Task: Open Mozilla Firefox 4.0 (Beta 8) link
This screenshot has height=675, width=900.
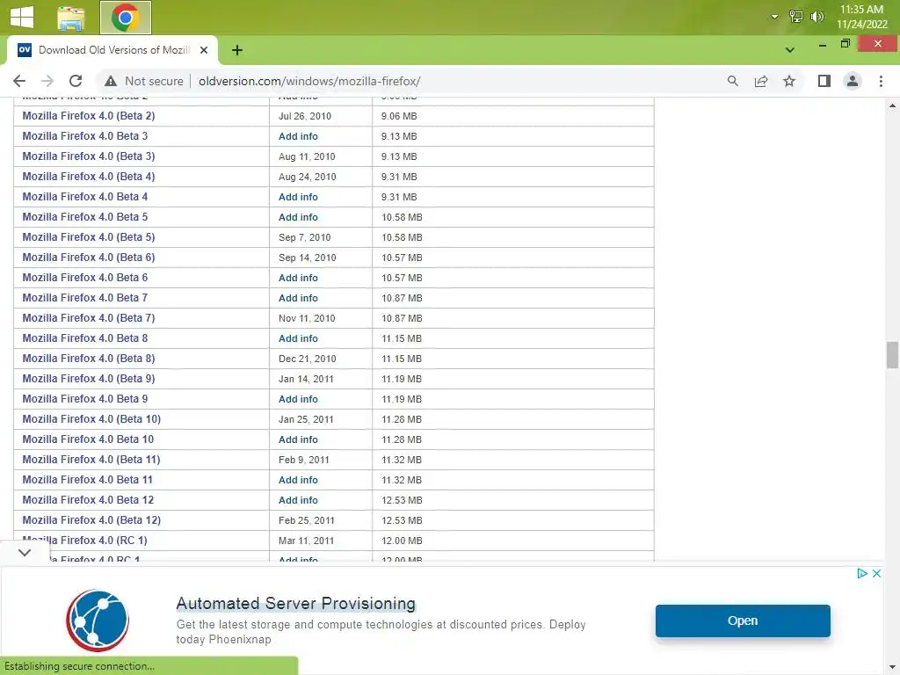Action: pyautogui.click(x=89, y=359)
